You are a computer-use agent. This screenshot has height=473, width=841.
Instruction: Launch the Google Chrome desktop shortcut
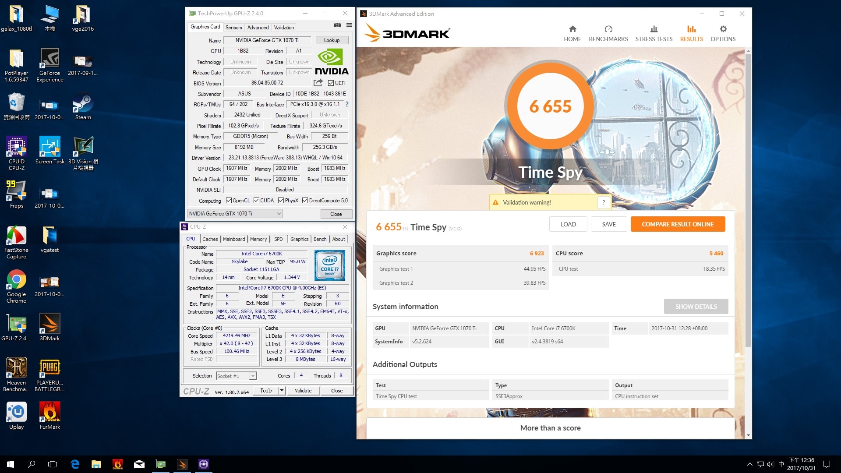pyautogui.click(x=16, y=286)
